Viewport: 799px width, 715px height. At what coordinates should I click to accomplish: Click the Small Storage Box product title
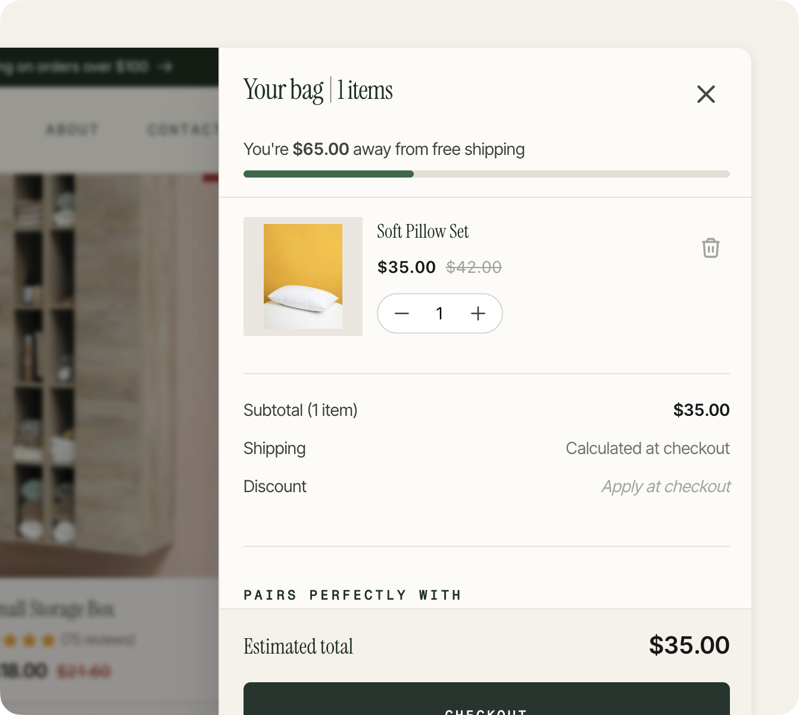57,609
